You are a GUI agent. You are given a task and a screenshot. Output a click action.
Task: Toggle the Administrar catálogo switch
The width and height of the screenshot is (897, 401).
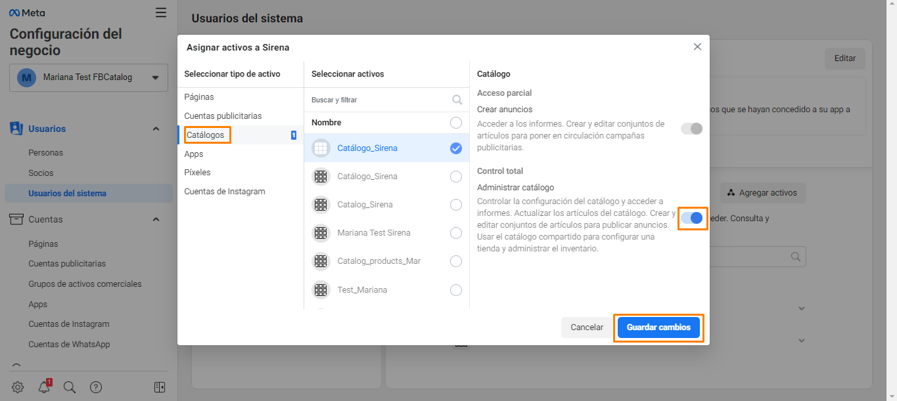click(x=692, y=218)
